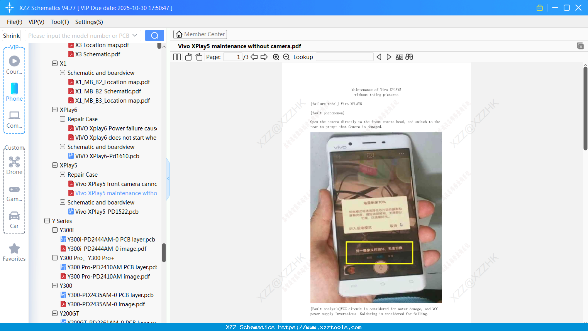Select the two-page view icon

point(177,57)
